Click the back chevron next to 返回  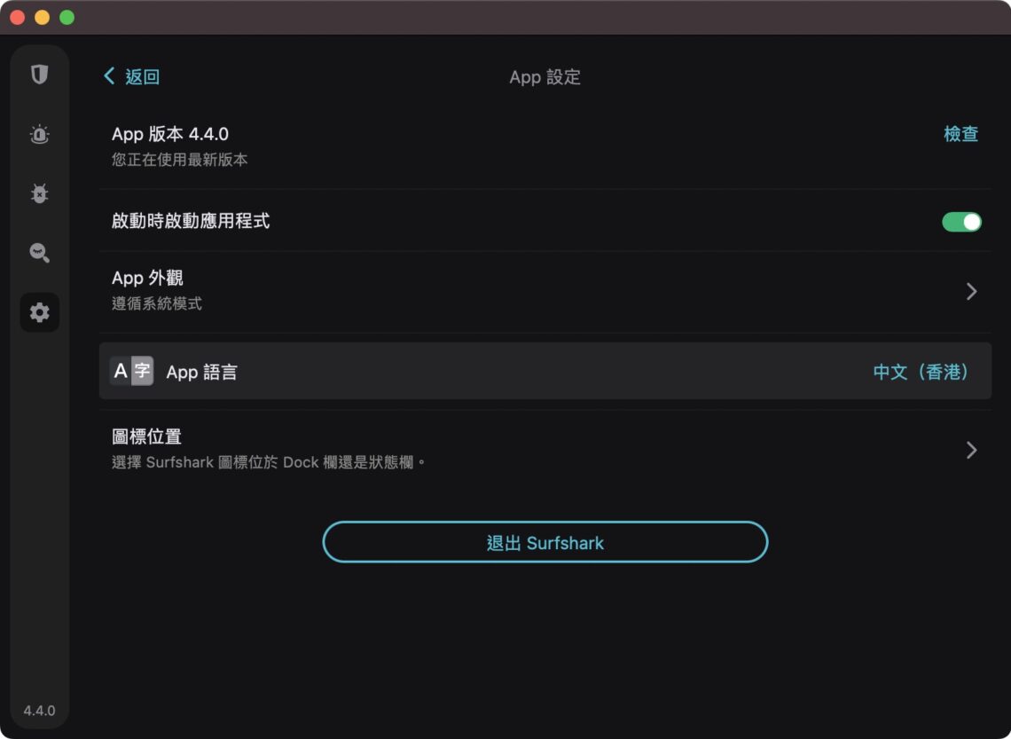(x=108, y=76)
